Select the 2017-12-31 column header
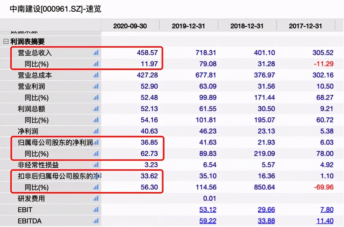This screenshot has width=344, height=227. coord(306,26)
